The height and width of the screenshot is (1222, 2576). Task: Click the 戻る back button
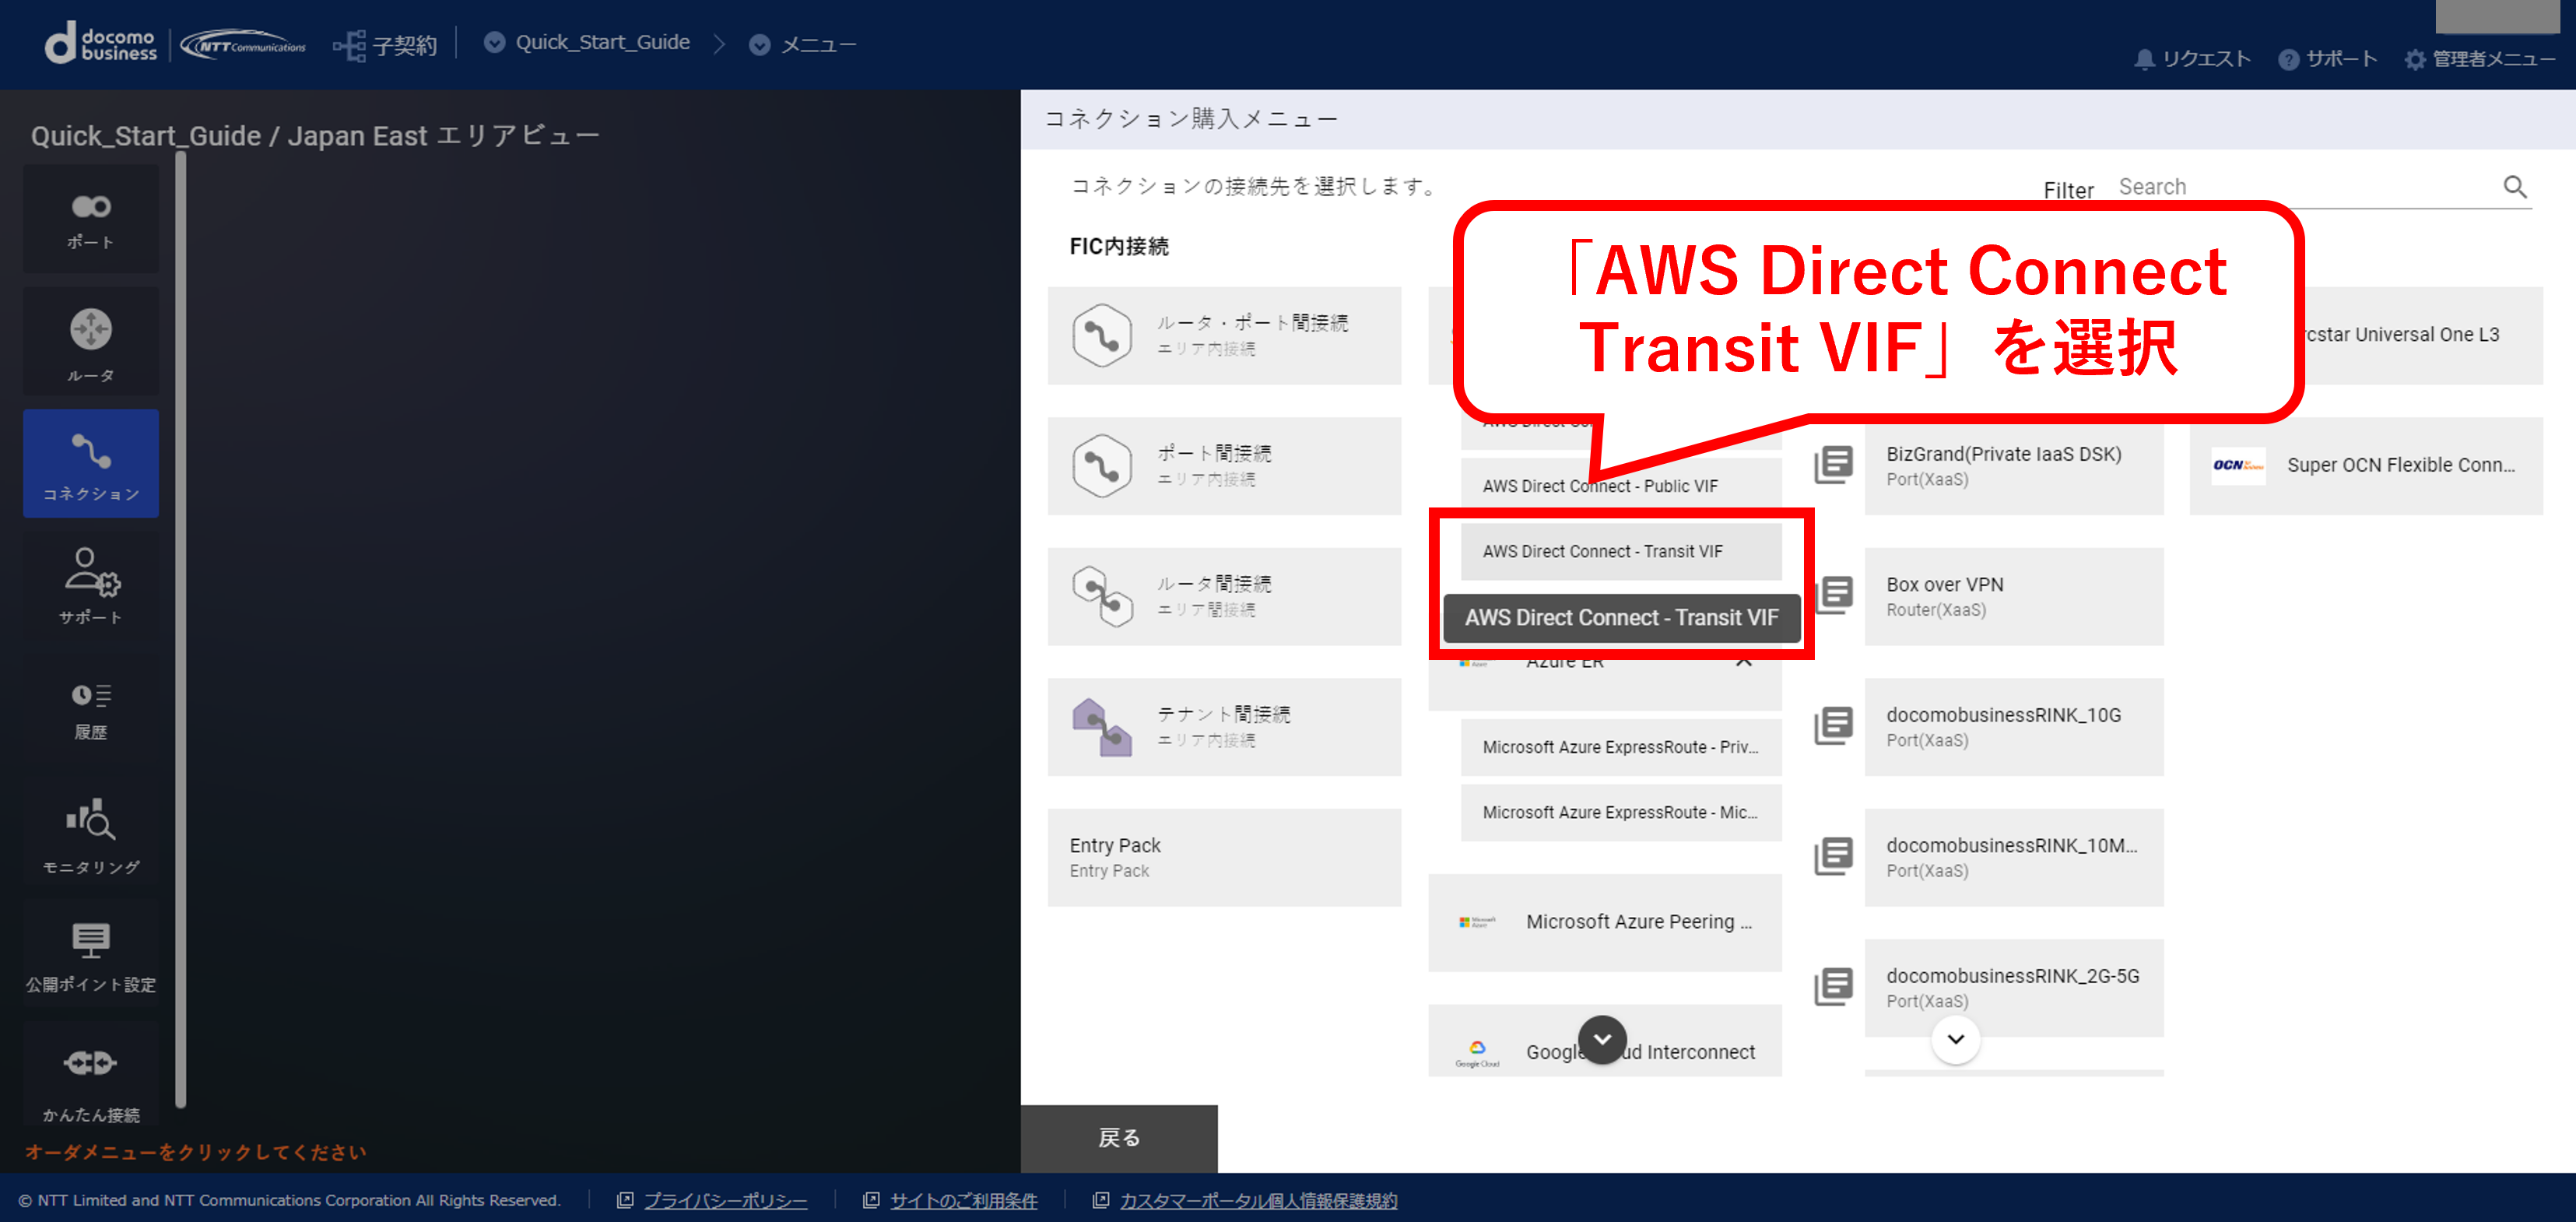coord(1119,1138)
